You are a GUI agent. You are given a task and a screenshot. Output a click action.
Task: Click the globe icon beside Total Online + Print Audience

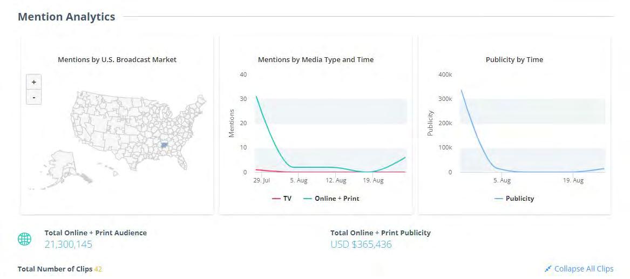tap(25, 239)
